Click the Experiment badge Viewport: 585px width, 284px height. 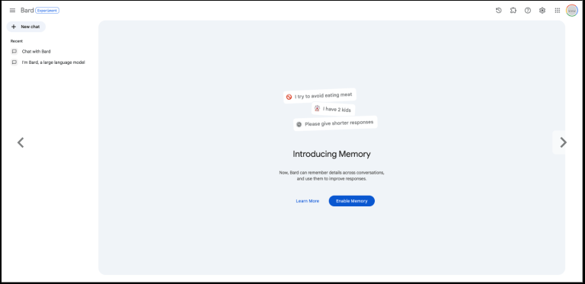tap(47, 11)
